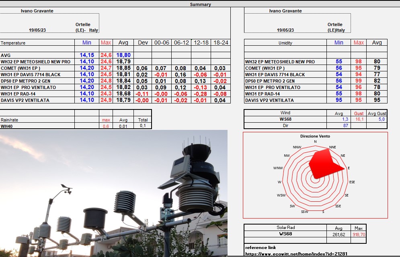Click the Direzione Vento chart title
The height and width of the screenshot is (257, 400).
315,136
